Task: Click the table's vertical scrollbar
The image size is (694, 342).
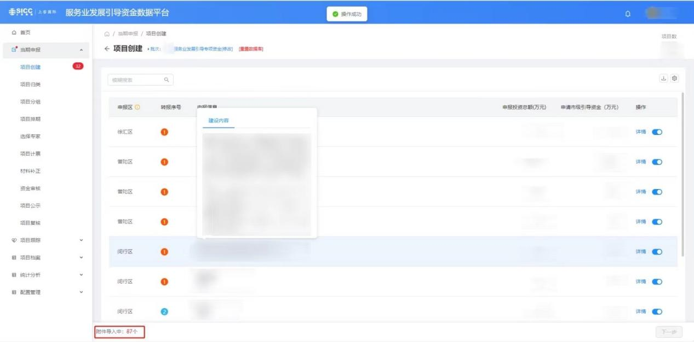Action: coord(682,175)
